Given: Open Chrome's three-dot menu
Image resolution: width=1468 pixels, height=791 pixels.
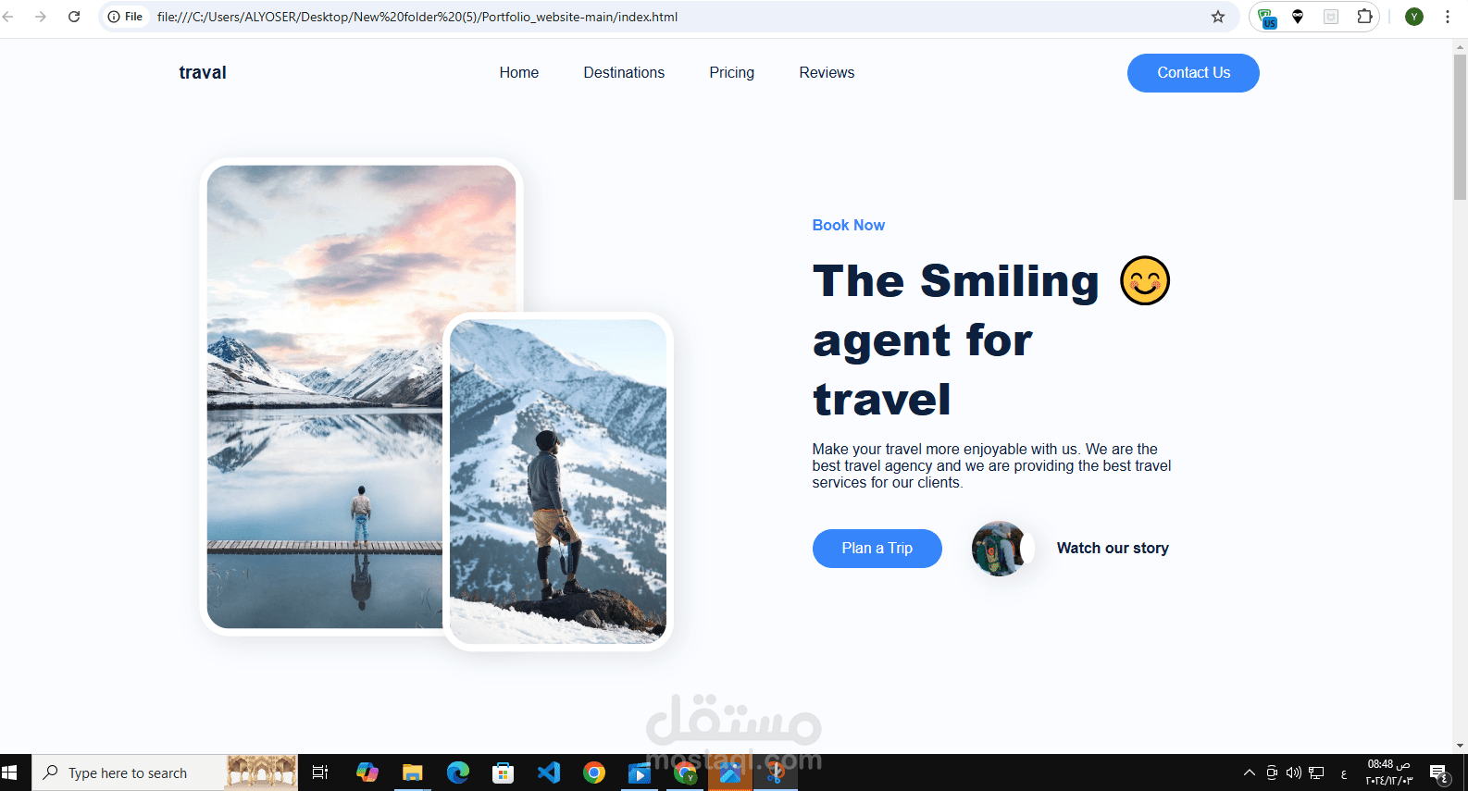Looking at the screenshot, I should (1448, 17).
